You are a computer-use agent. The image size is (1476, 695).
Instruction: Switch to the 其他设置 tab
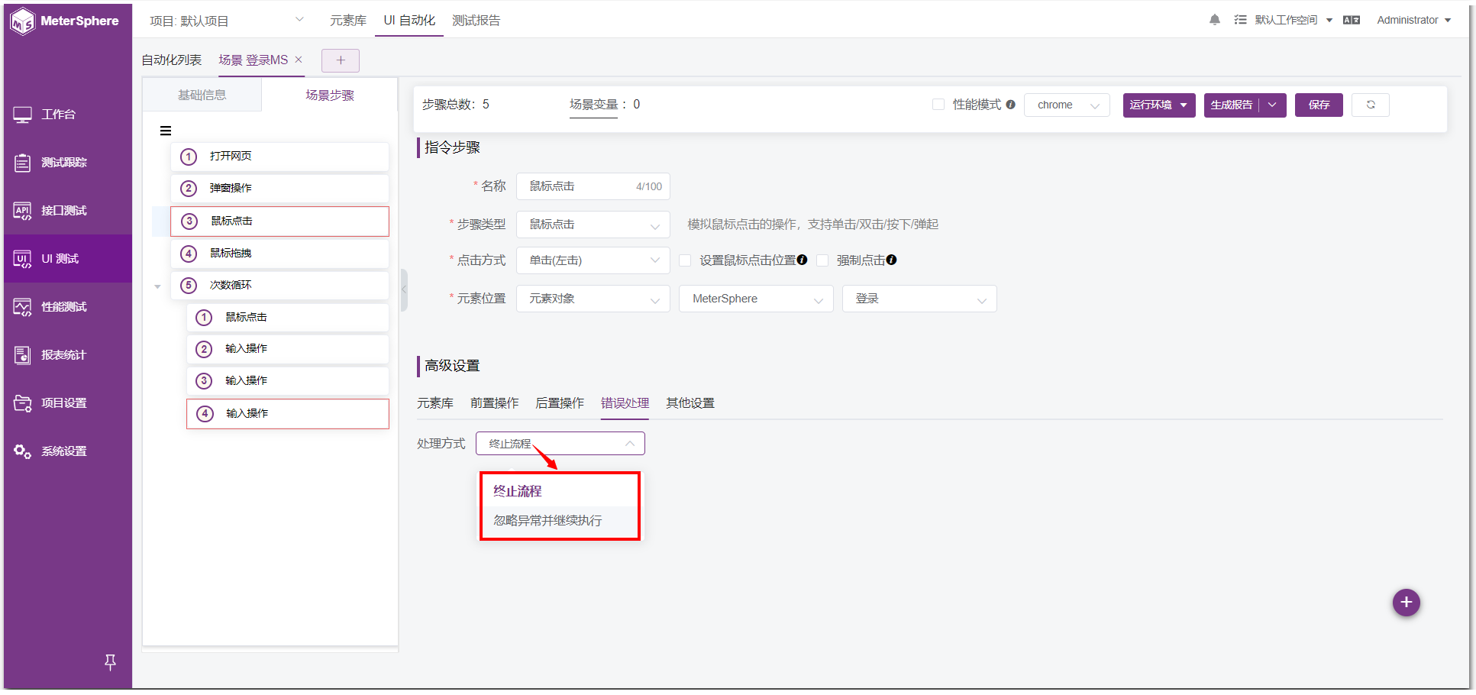pyautogui.click(x=690, y=403)
